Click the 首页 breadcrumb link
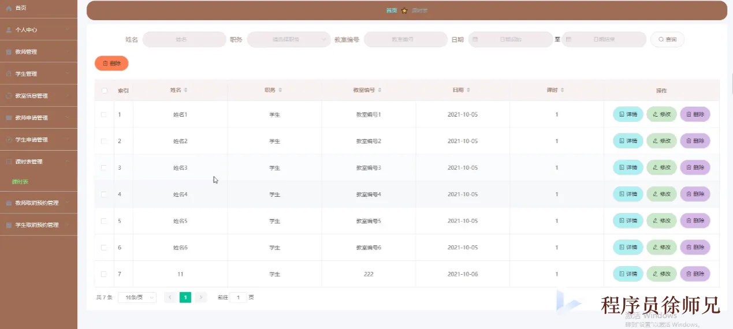 392,10
